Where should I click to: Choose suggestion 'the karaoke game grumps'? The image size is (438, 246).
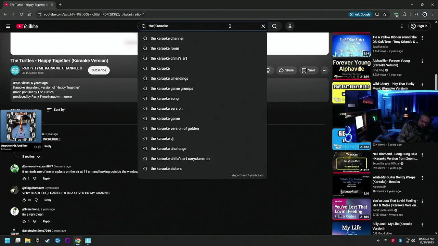pyautogui.click(x=202, y=88)
